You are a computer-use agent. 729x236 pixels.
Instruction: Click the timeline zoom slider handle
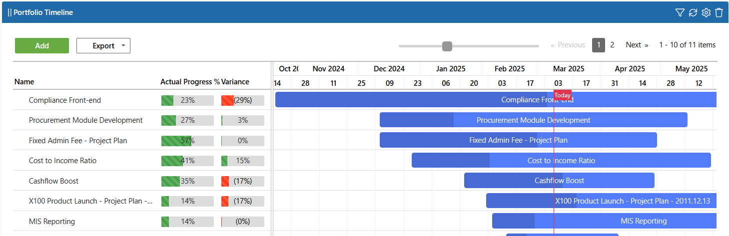447,46
